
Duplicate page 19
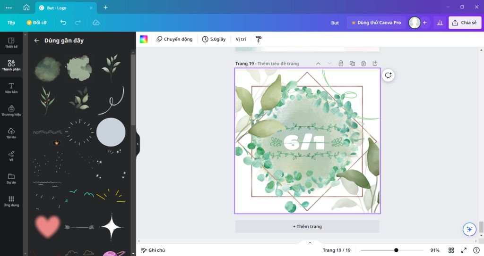352,64
